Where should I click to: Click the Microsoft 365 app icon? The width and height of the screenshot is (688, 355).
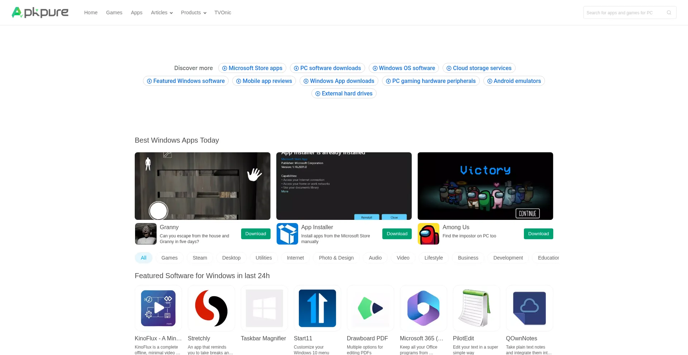click(x=423, y=308)
